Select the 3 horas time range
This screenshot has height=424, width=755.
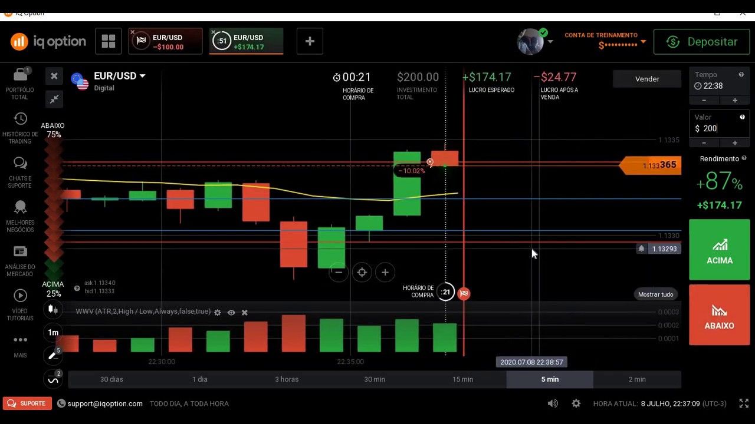[287, 379]
